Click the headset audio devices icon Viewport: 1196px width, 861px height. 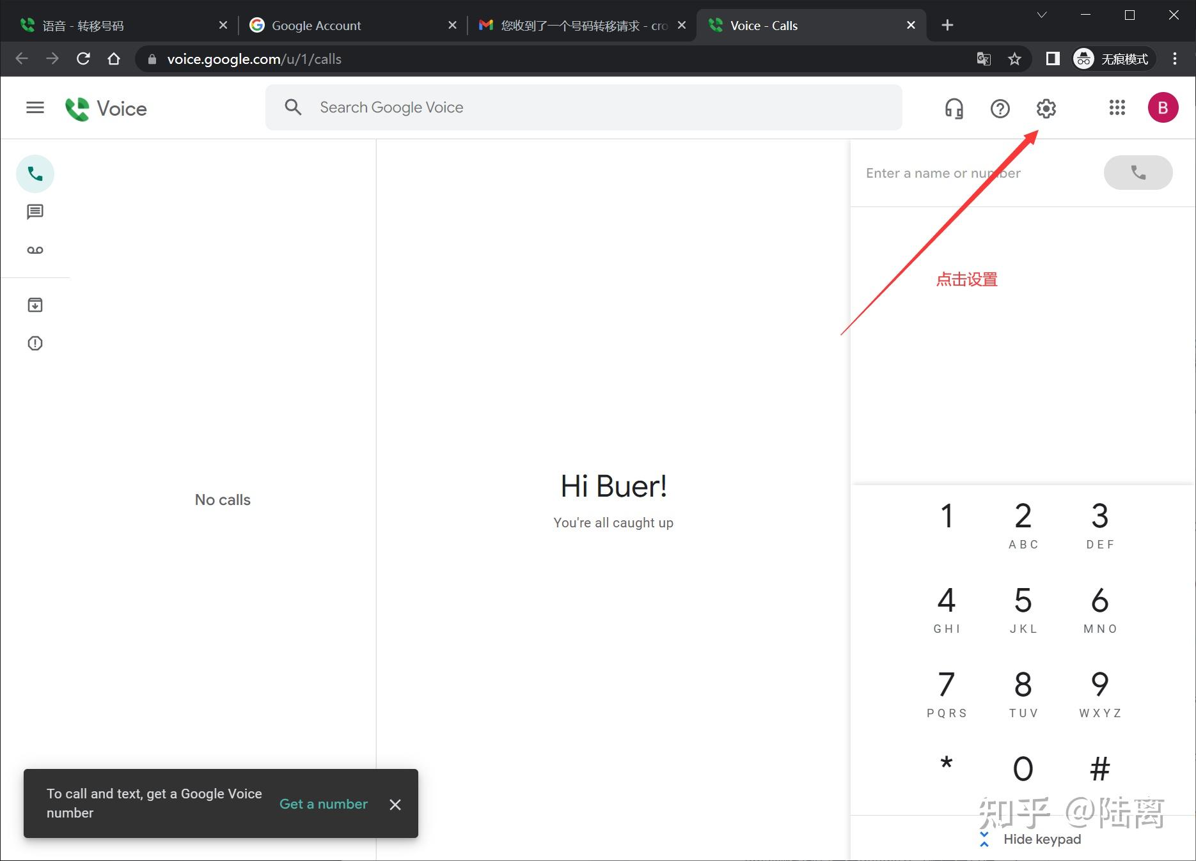(954, 109)
